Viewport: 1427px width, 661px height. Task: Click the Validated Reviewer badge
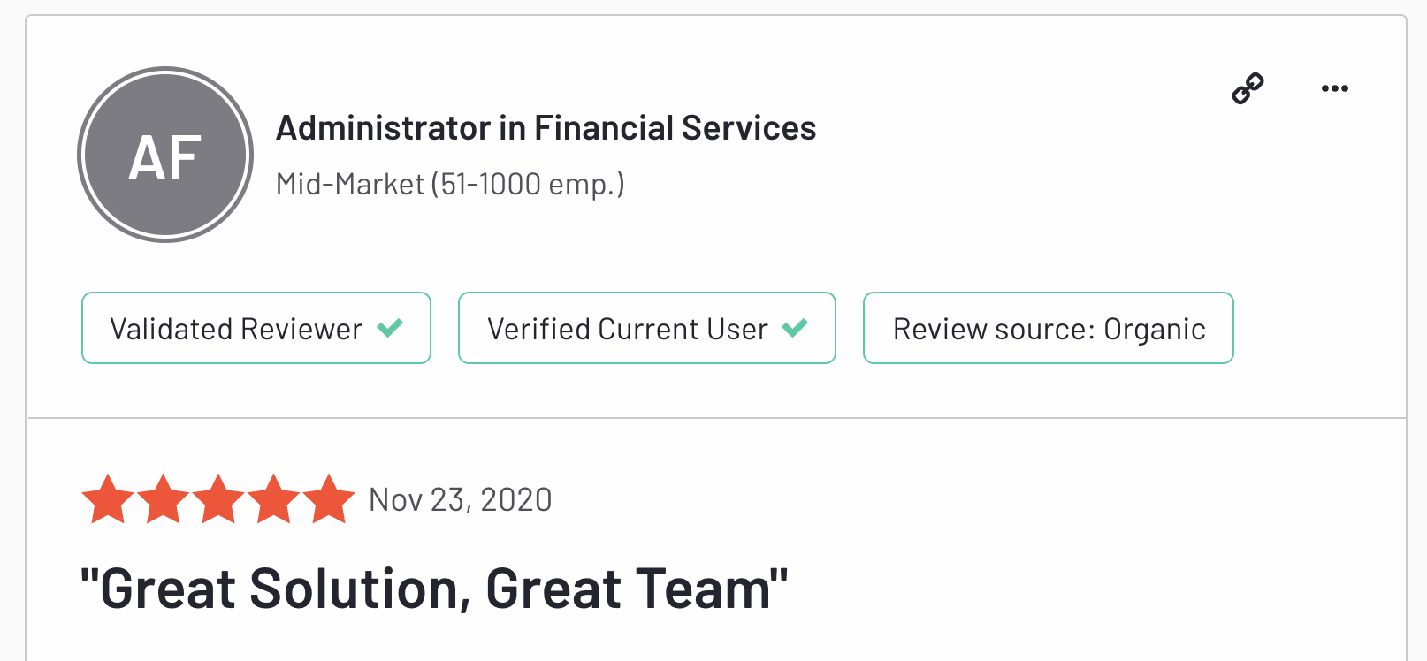pos(256,328)
